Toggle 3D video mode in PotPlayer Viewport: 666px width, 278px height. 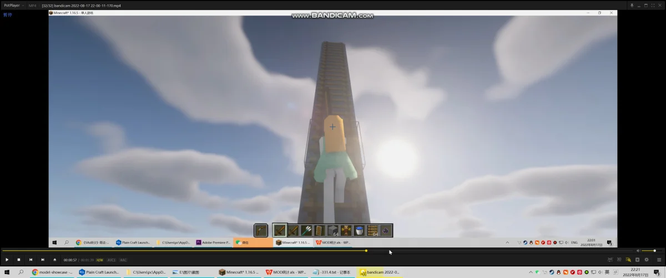click(x=619, y=259)
